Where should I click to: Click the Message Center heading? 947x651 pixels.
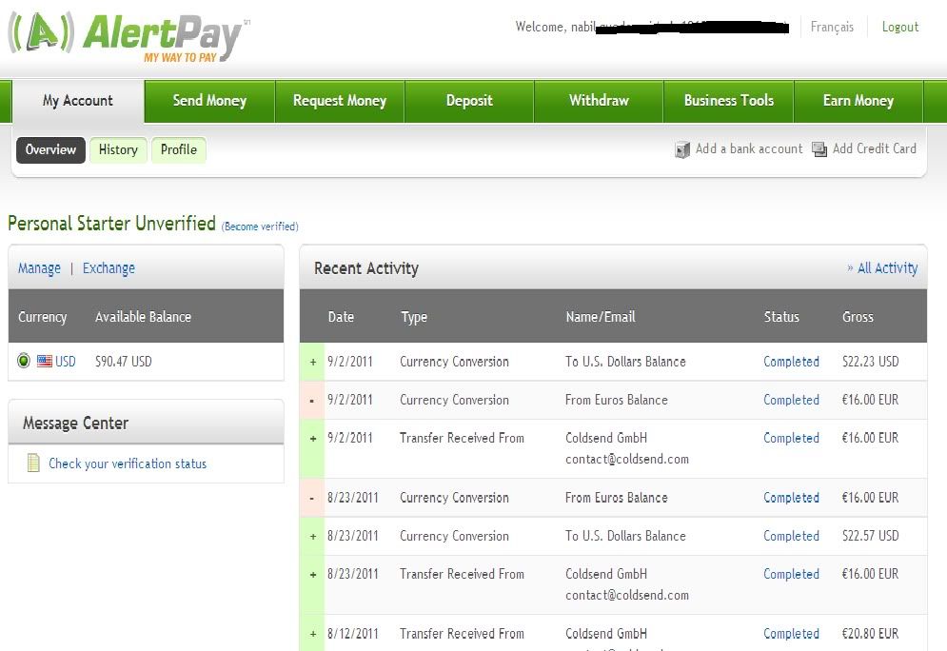point(75,424)
